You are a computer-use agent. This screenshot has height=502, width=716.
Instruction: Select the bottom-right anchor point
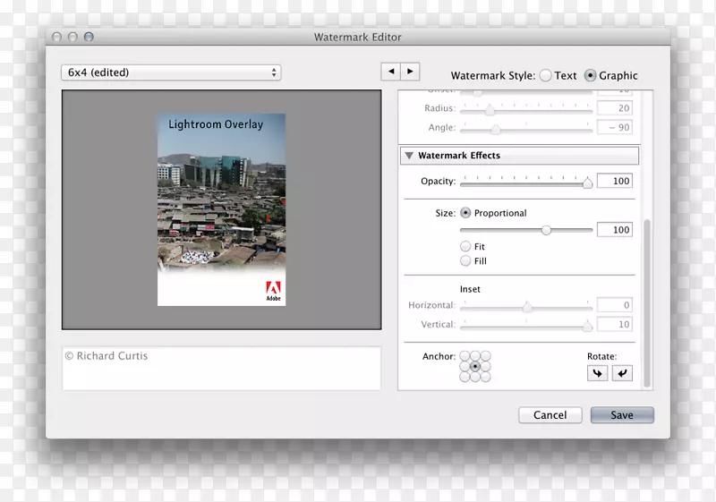click(x=486, y=377)
